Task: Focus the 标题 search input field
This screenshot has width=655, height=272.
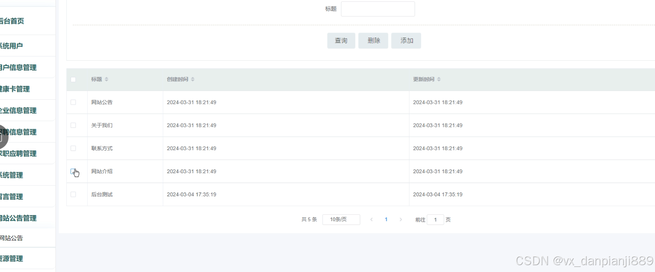Action: pyautogui.click(x=378, y=9)
